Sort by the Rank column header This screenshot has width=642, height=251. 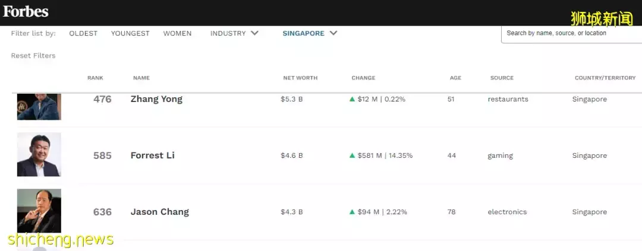(x=95, y=78)
